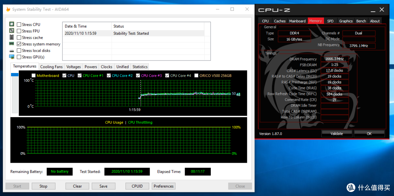This screenshot has width=394, height=196.
Task: Open the Unified tab
Action: [122, 67]
